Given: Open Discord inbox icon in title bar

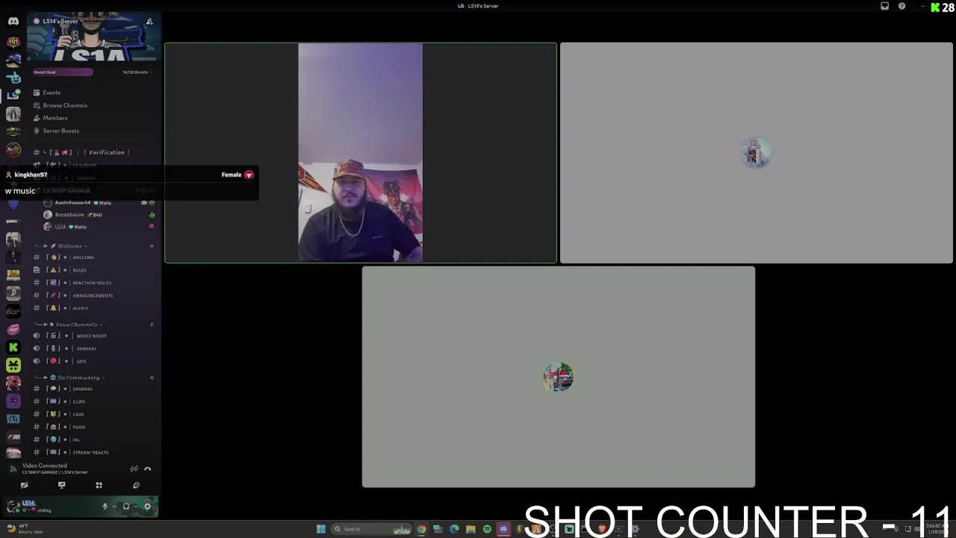Looking at the screenshot, I should click(x=885, y=6).
